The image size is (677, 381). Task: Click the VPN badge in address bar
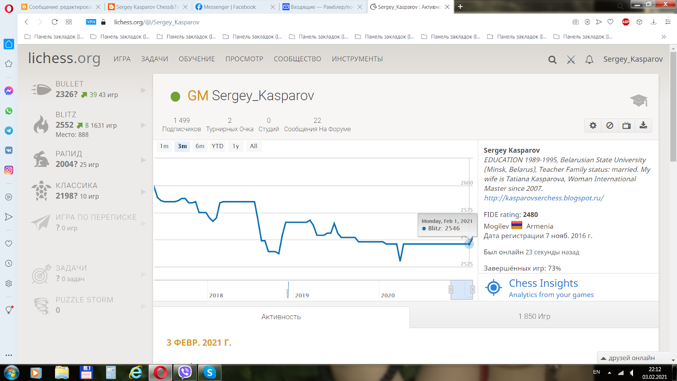coord(91,22)
